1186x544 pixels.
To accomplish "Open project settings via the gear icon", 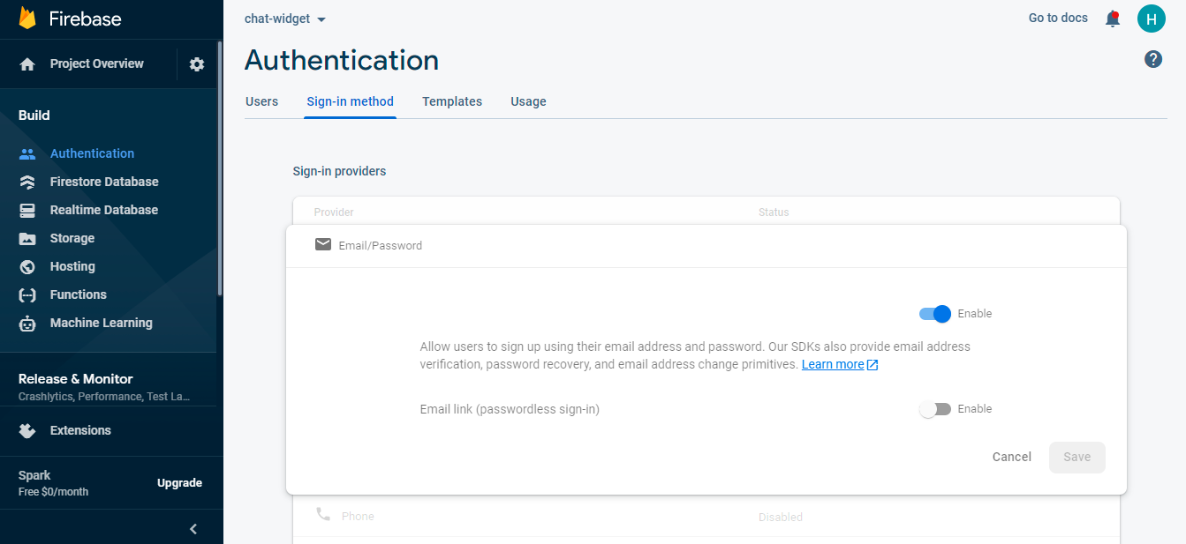I will [196, 63].
